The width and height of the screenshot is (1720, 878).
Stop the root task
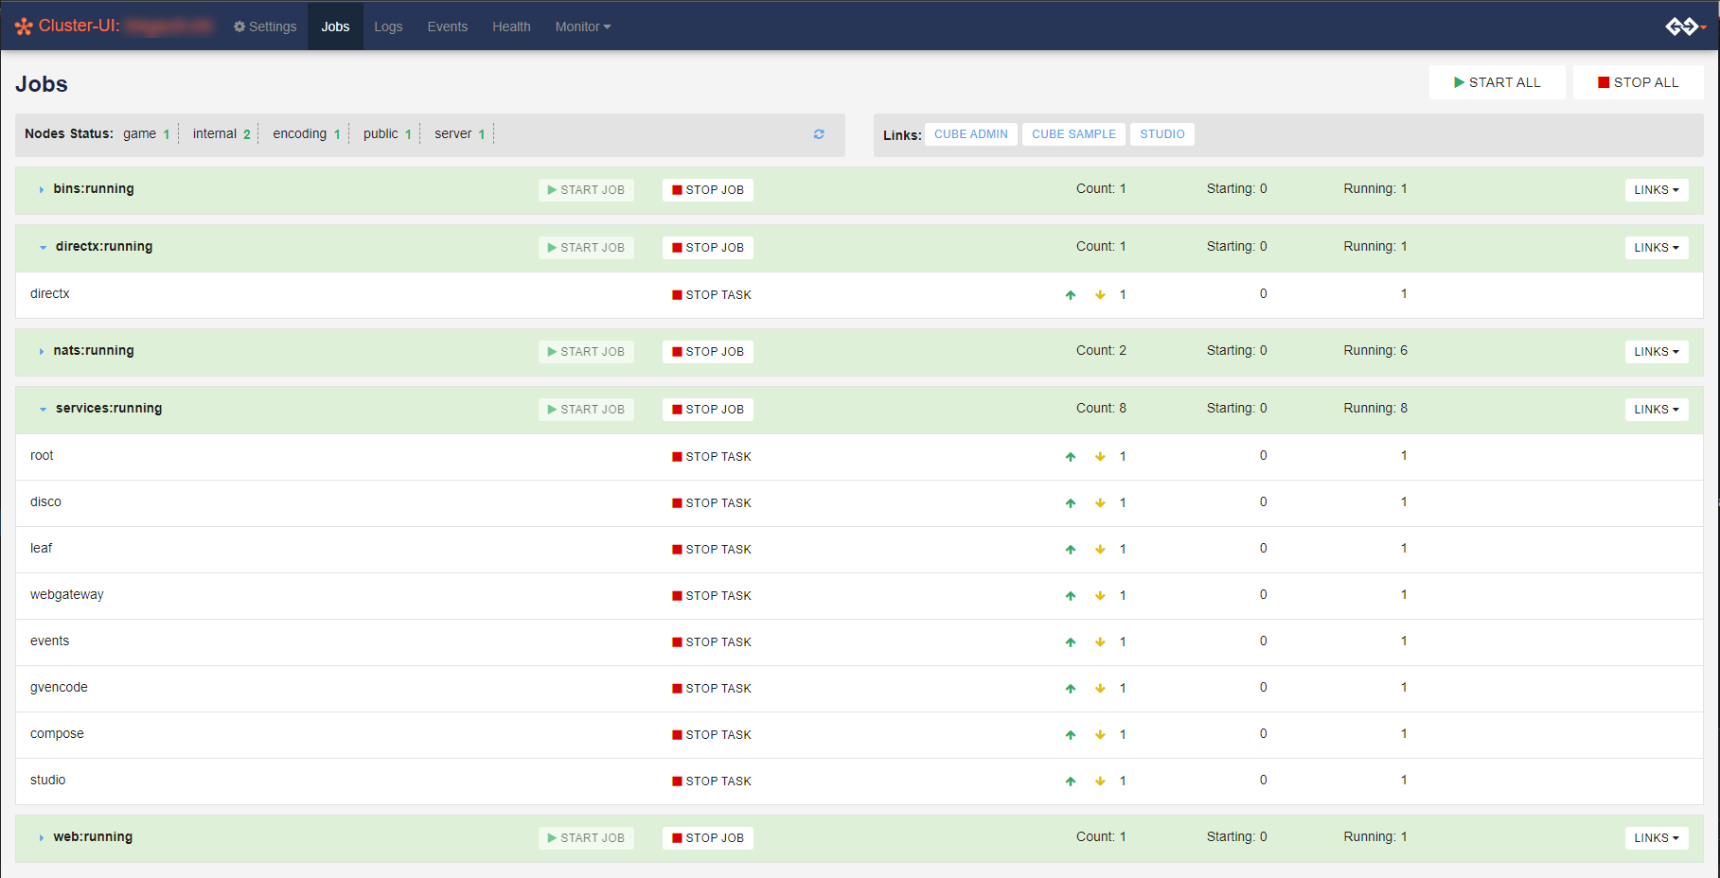point(712,457)
